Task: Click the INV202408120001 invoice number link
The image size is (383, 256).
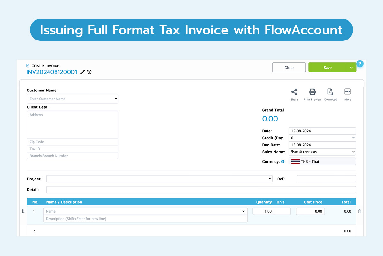Action: (52, 72)
